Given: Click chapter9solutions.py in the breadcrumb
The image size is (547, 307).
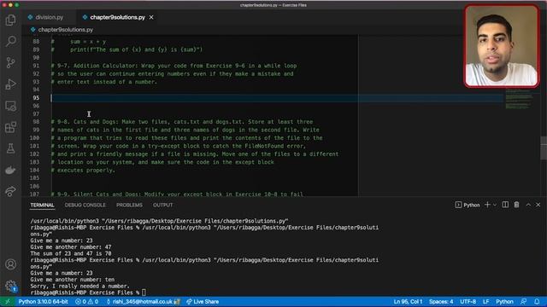Looking at the screenshot, I should click(x=66, y=30).
